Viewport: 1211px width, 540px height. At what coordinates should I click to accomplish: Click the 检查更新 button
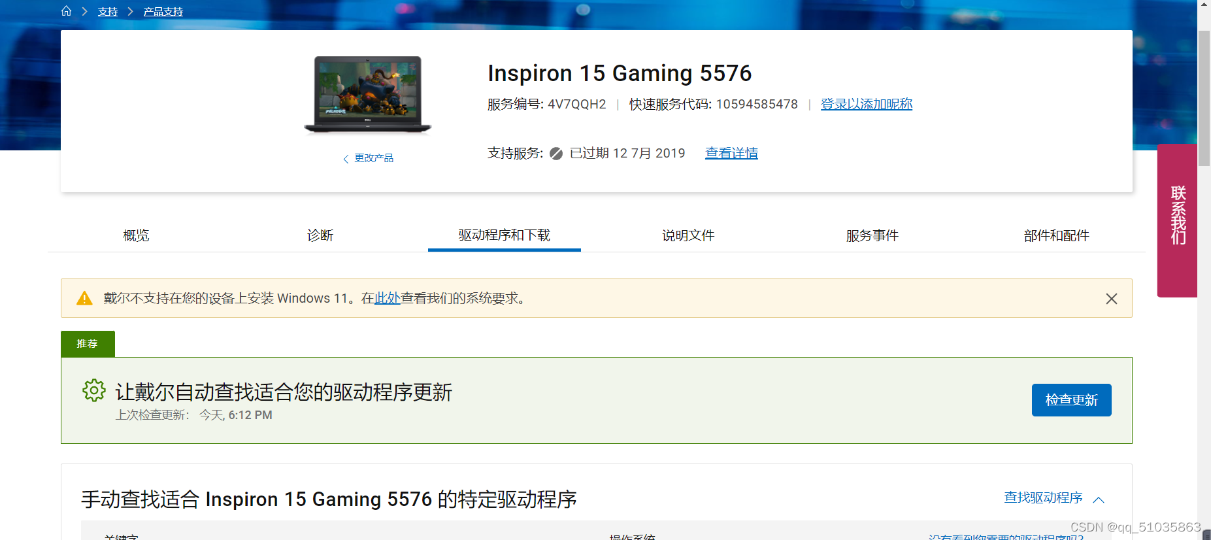tap(1071, 400)
